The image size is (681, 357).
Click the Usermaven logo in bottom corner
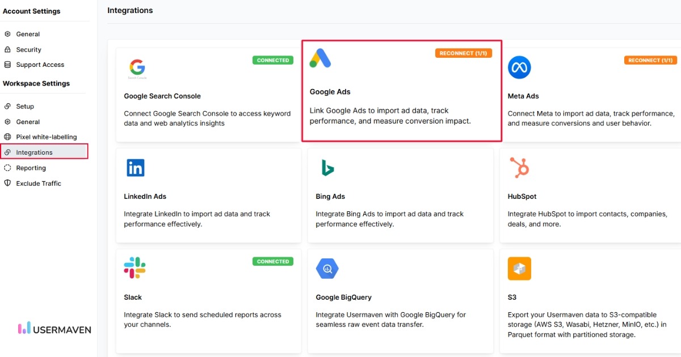coord(54,329)
